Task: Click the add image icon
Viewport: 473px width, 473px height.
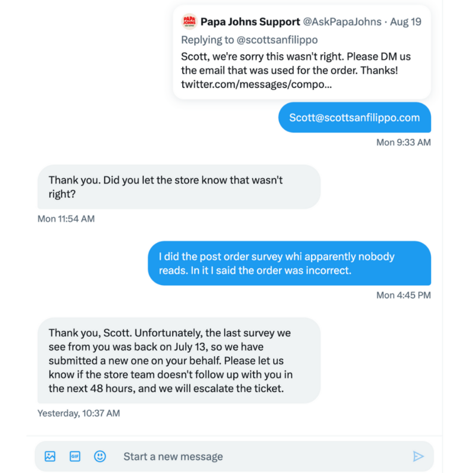Action: (x=50, y=456)
